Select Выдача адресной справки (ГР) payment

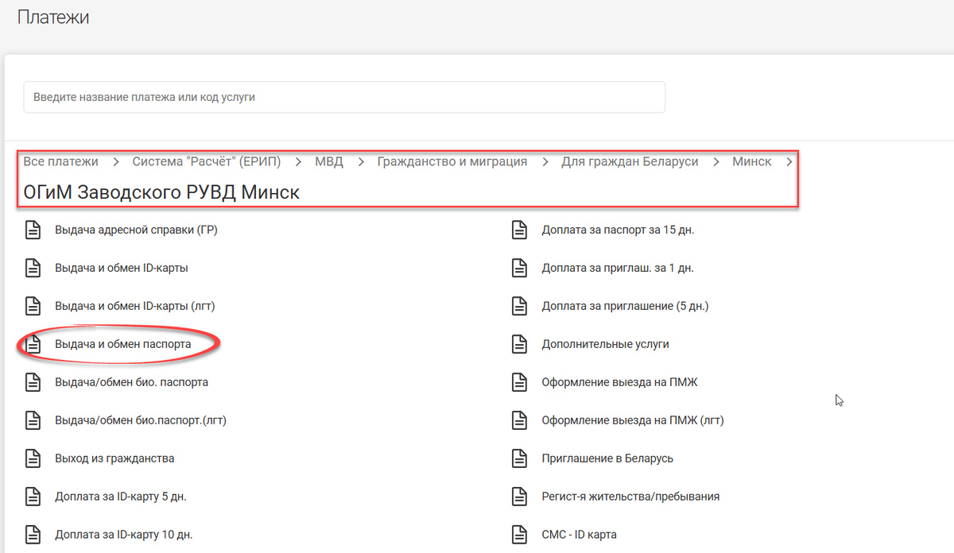click(x=136, y=230)
